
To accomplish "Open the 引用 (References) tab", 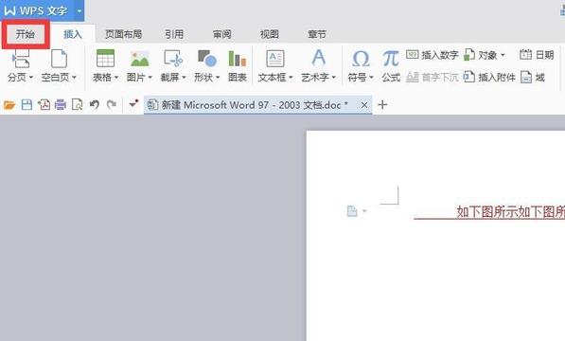I will point(174,34).
